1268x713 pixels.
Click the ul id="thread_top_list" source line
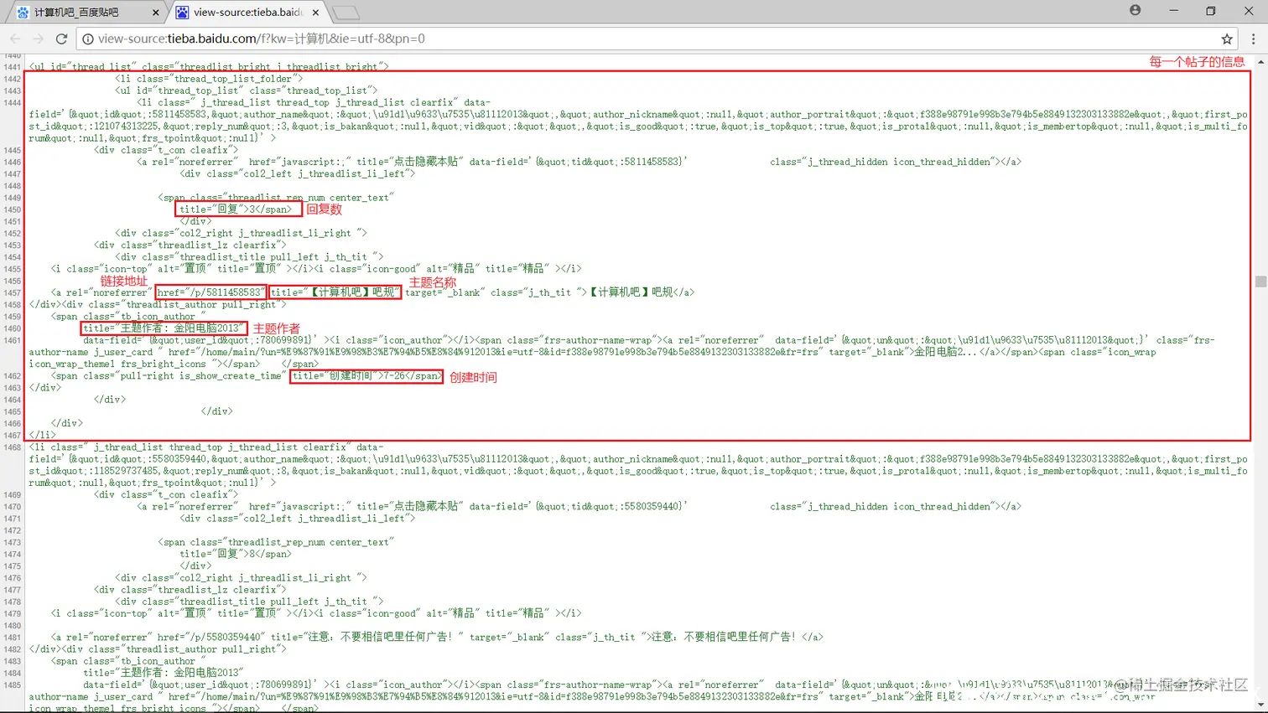pyautogui.click(x=247, y=90)
